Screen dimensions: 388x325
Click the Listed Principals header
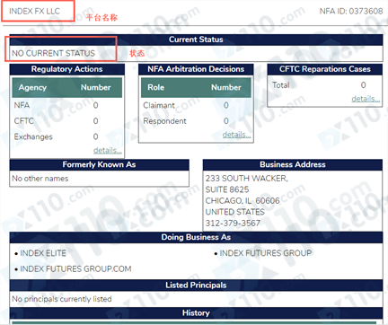point(196,285)
